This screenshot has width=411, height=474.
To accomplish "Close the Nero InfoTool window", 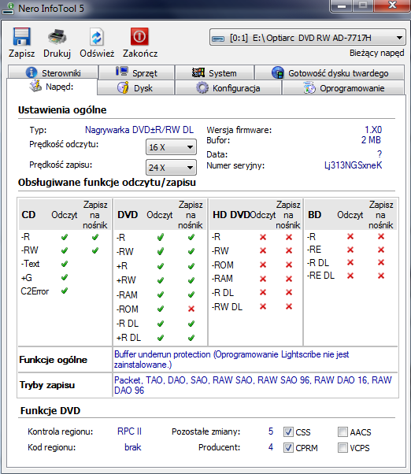I will [392, 6].
